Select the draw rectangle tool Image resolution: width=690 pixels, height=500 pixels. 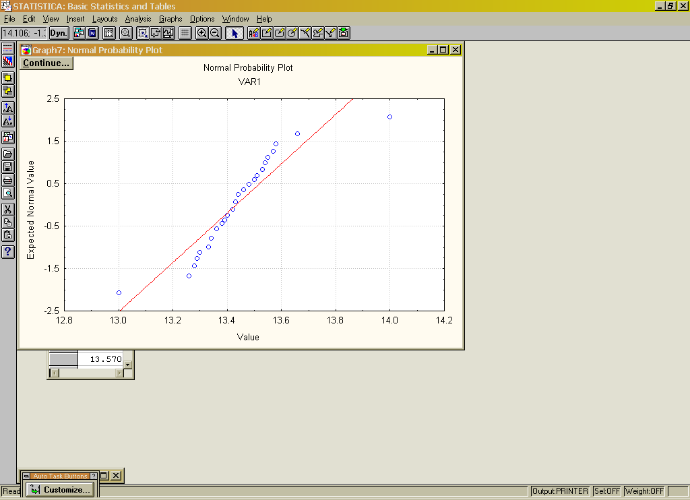point(266,33)
